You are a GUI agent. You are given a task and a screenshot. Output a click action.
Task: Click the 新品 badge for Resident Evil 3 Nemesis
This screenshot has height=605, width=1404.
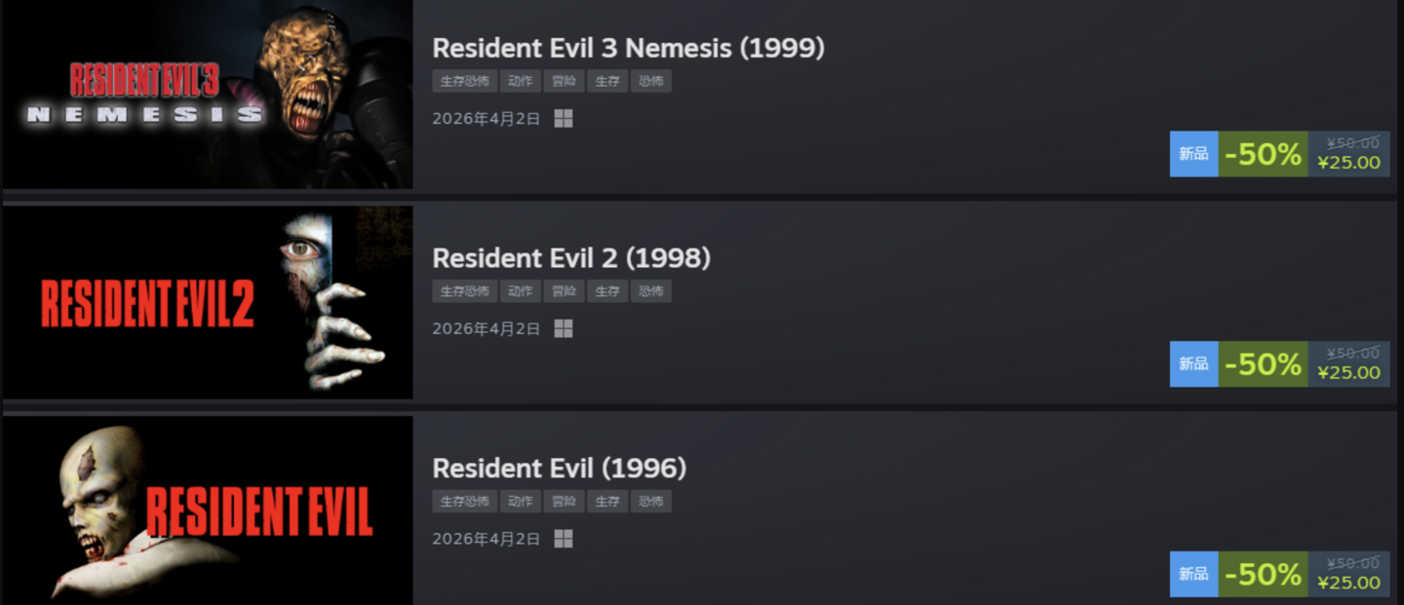1193,154
